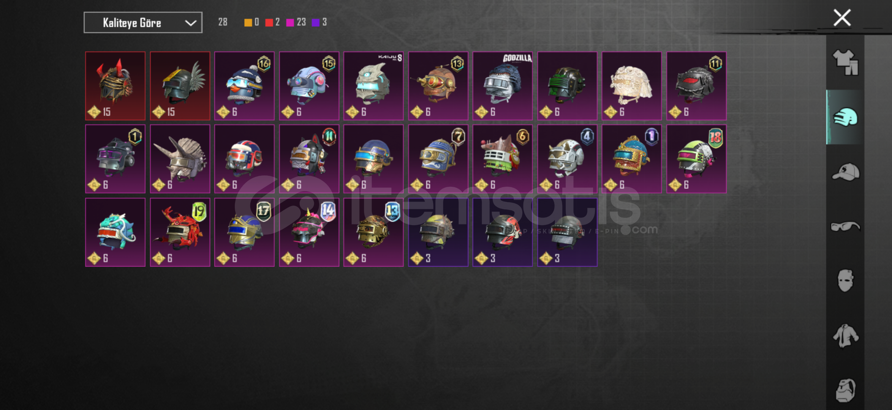Open the outfits category icon
Viewport: 892px width, 410px height.
tap(845, 62)
